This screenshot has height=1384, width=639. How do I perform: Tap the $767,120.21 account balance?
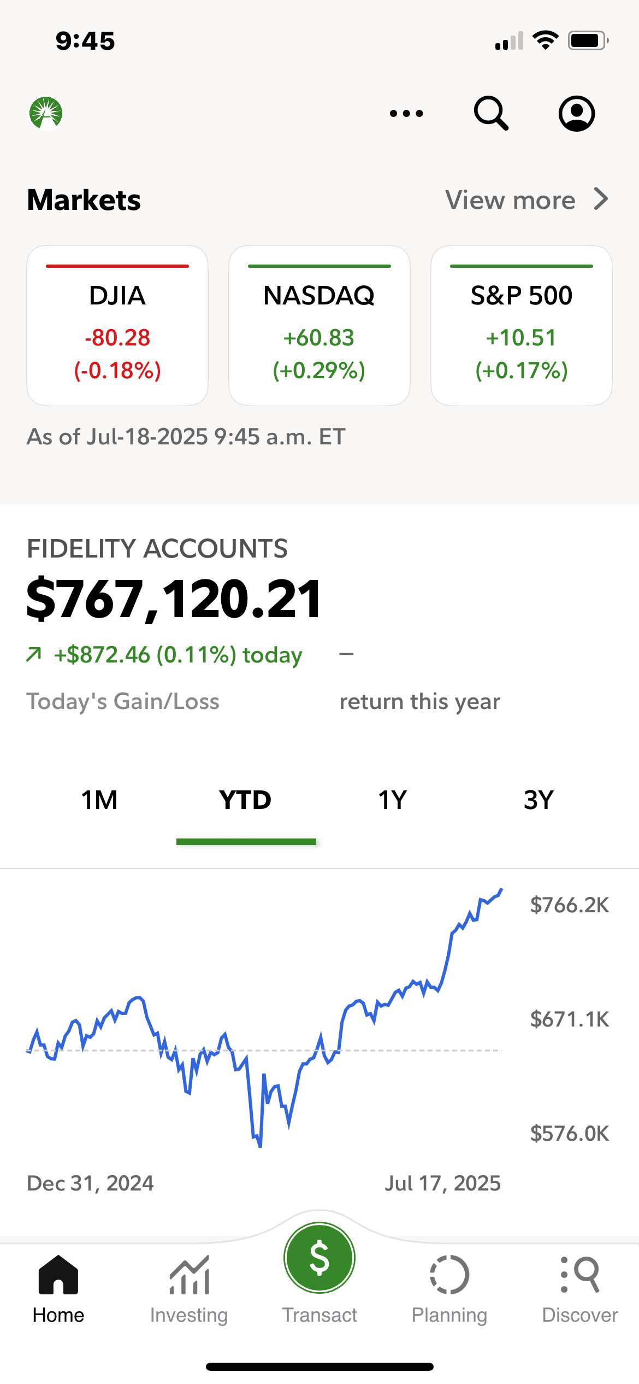pos(175,600)
